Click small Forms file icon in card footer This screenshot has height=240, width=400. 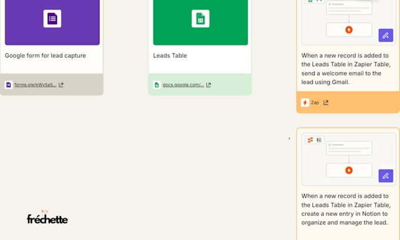(x=8, y=84)
